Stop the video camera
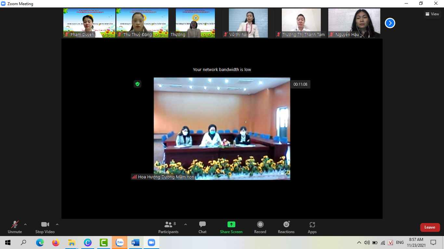This screenshot has width=444, height=249. 45,227
